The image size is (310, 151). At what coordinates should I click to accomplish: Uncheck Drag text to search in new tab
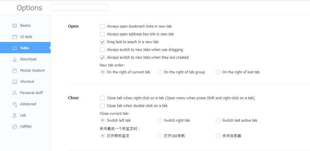click(x=102, y=42)
